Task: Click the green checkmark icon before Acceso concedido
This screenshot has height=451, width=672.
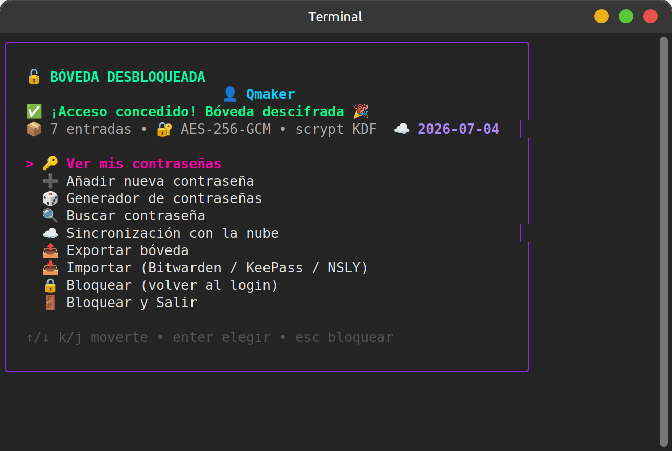Action: 34,112
